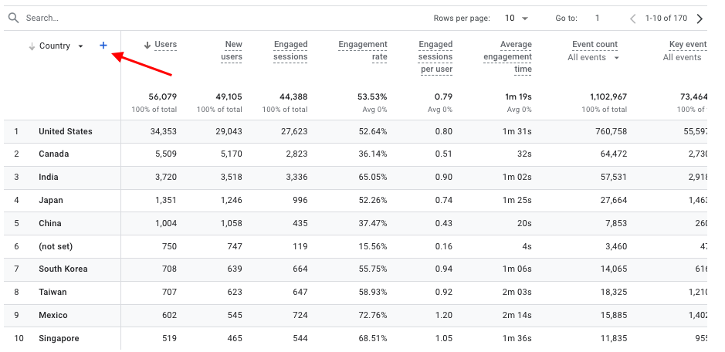
Task: Click sort arrow beside Country header
Action: pyautogui.click(x=32, y=46)
